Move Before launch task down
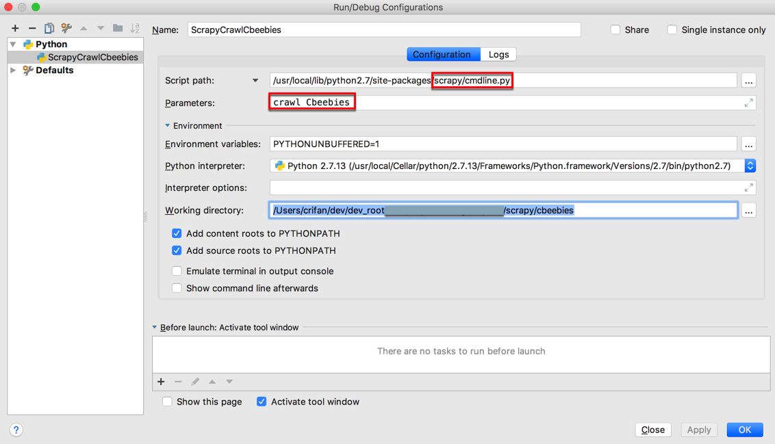This screenshot has width=775, height=444. (x=229, y=381)
